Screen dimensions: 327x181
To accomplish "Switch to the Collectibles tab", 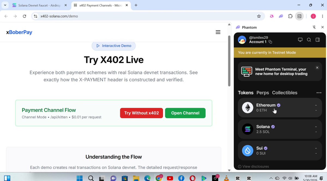I will pos(285,93).
